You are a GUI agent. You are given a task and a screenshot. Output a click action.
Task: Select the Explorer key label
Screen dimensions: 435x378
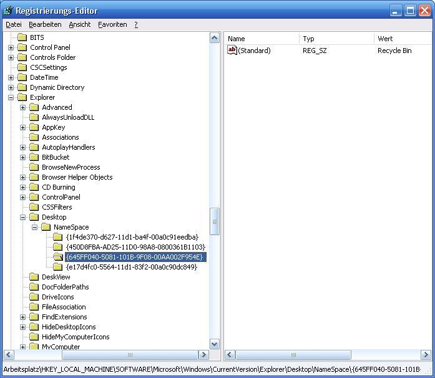(x=42, y=97)
